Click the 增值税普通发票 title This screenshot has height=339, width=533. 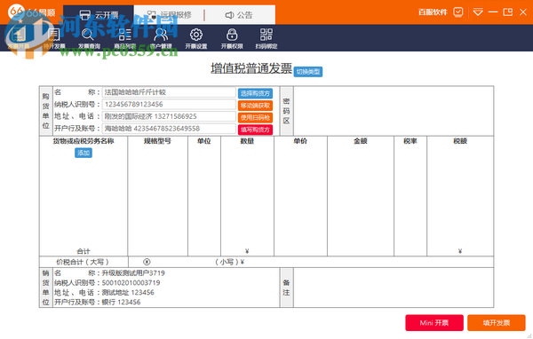pyautogui.click(x=251, y=68)
